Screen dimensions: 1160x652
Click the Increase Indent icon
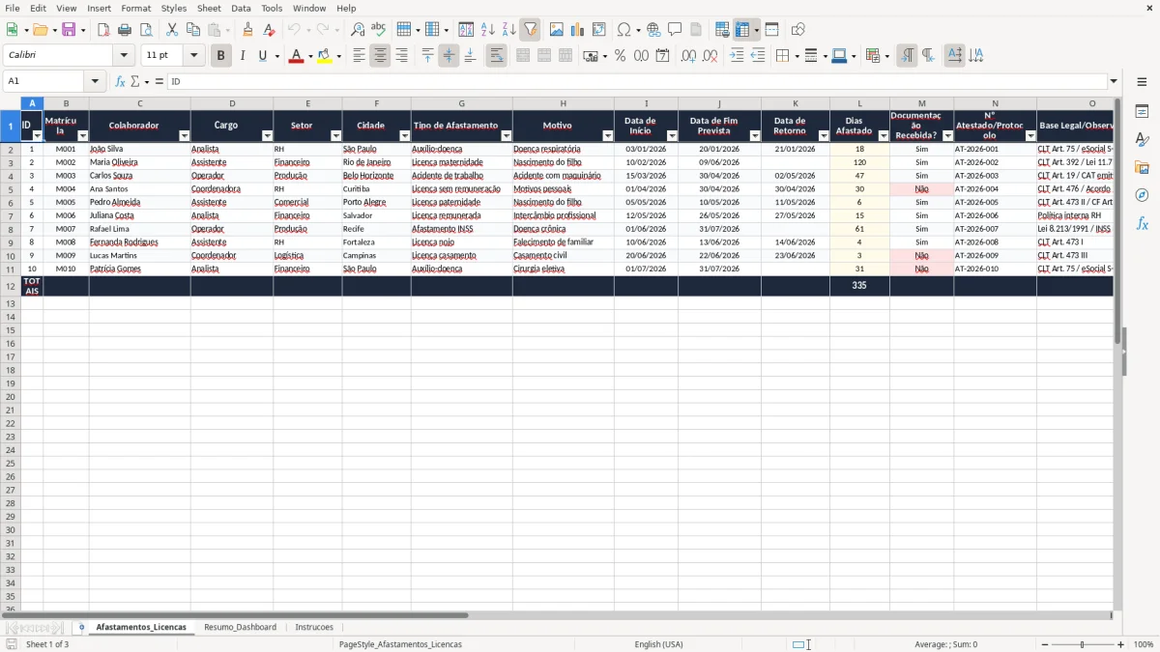(737, 56)
